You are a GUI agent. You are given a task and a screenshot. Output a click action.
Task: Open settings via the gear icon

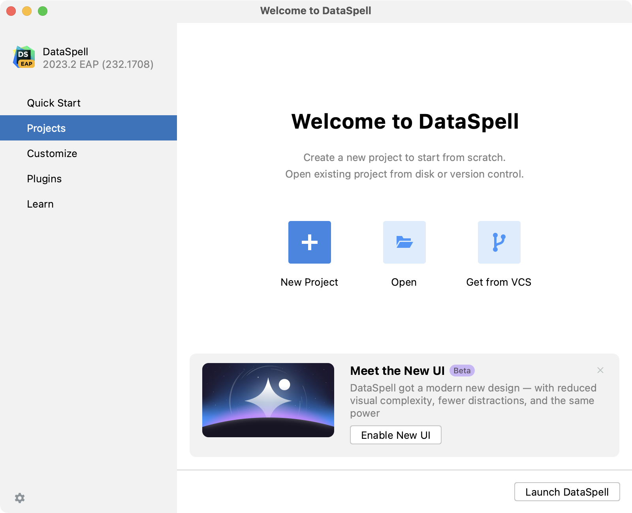20,498
